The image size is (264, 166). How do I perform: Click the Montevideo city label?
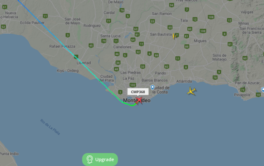[x=137, y=100]
